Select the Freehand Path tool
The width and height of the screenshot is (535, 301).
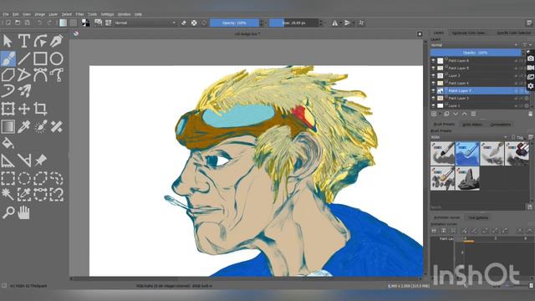pyautogui.click(x=56, y=74)
